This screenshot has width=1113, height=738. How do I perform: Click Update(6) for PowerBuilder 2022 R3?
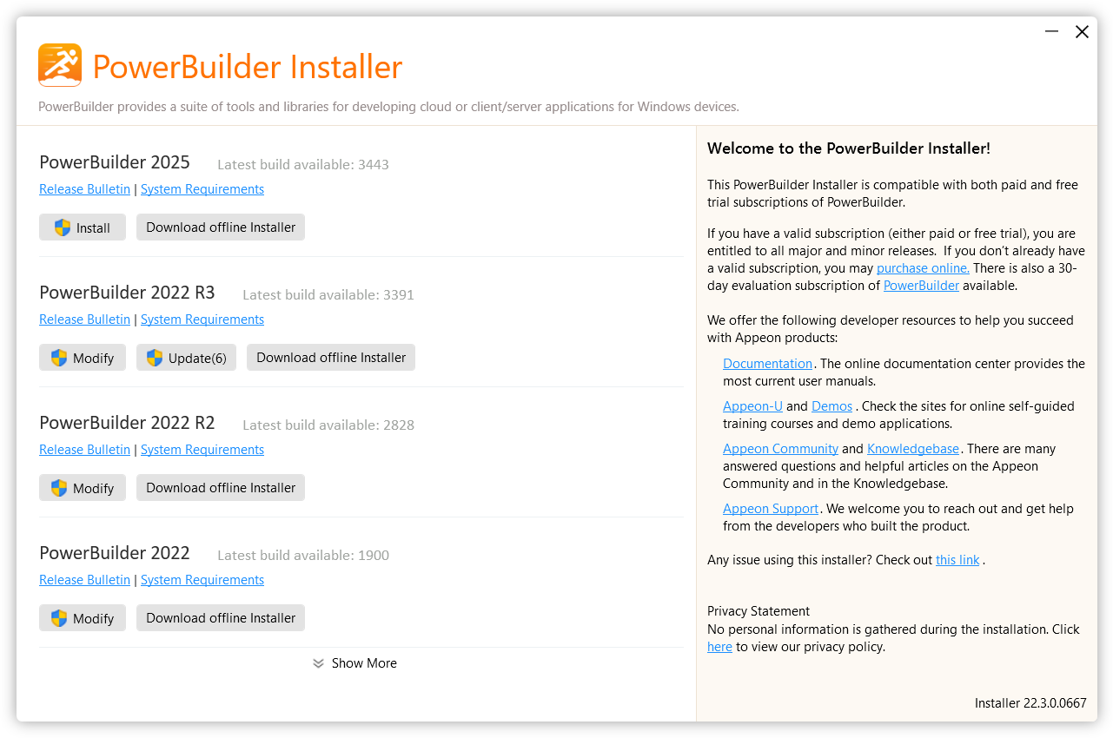(186, 358)
